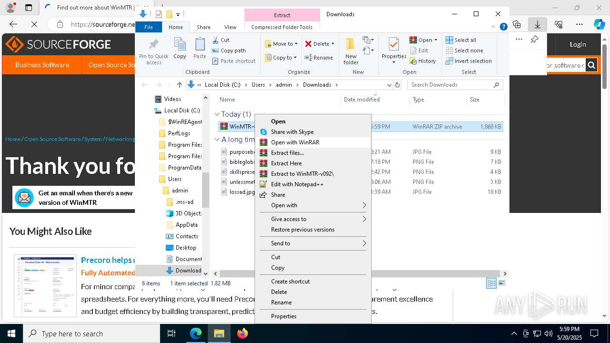Click Explorer help question mark icon
Screen dimensions: 610x343
pos(503,27)
